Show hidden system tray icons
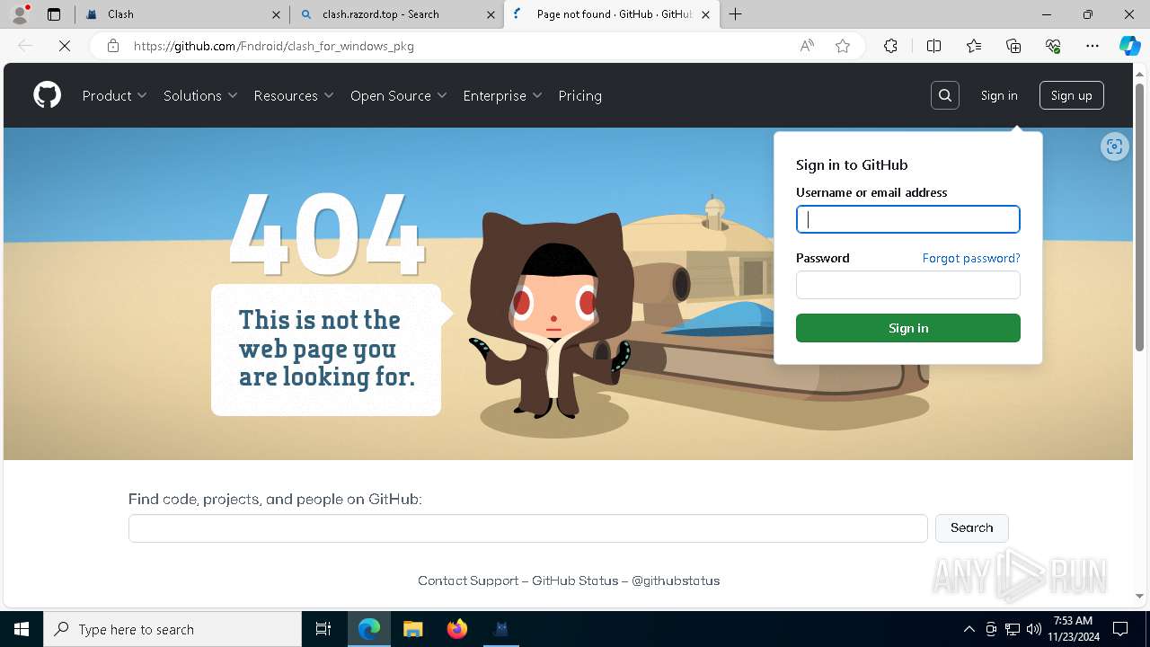 969,629
